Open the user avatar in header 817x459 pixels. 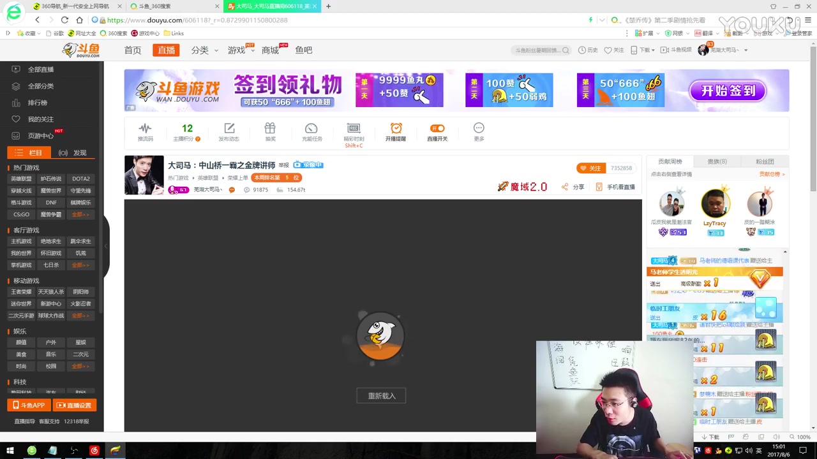[x=703, y=50]
